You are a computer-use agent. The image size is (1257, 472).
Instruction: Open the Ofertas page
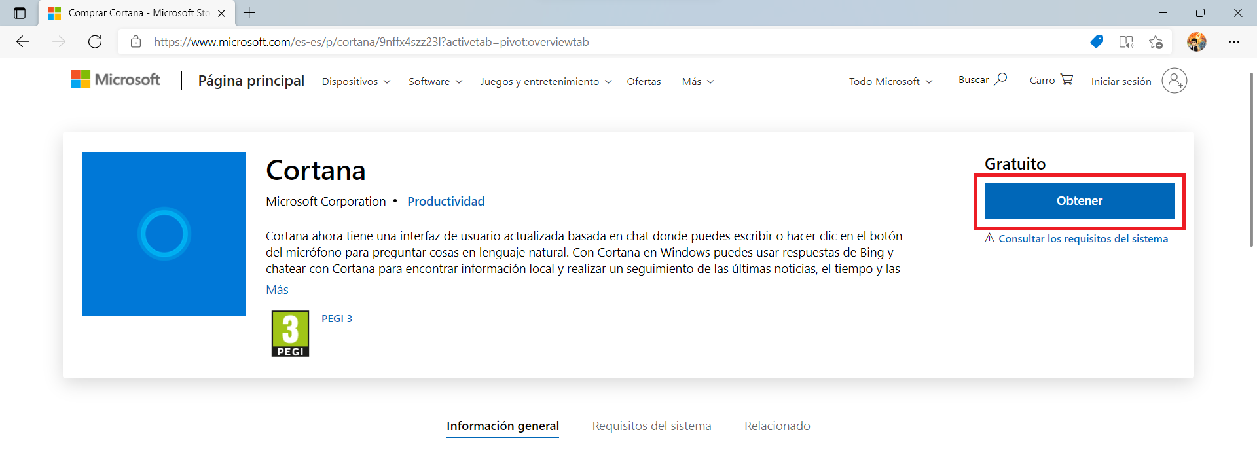(644, 81)
